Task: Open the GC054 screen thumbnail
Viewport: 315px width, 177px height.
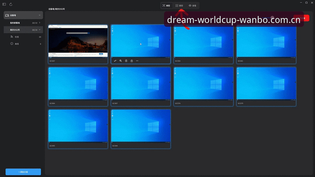Action: pyautogui.click(x=203, y=41)
